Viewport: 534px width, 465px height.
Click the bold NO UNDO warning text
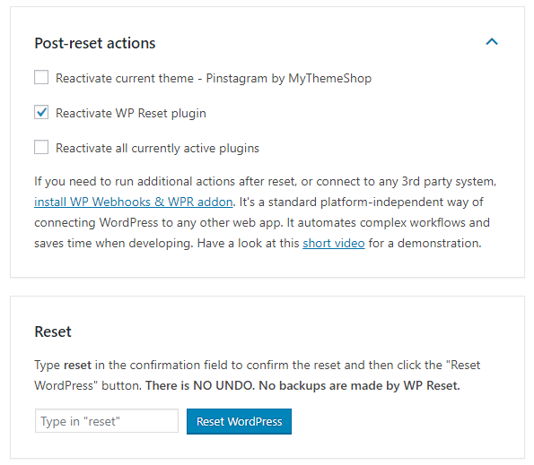tap(223, 386)
